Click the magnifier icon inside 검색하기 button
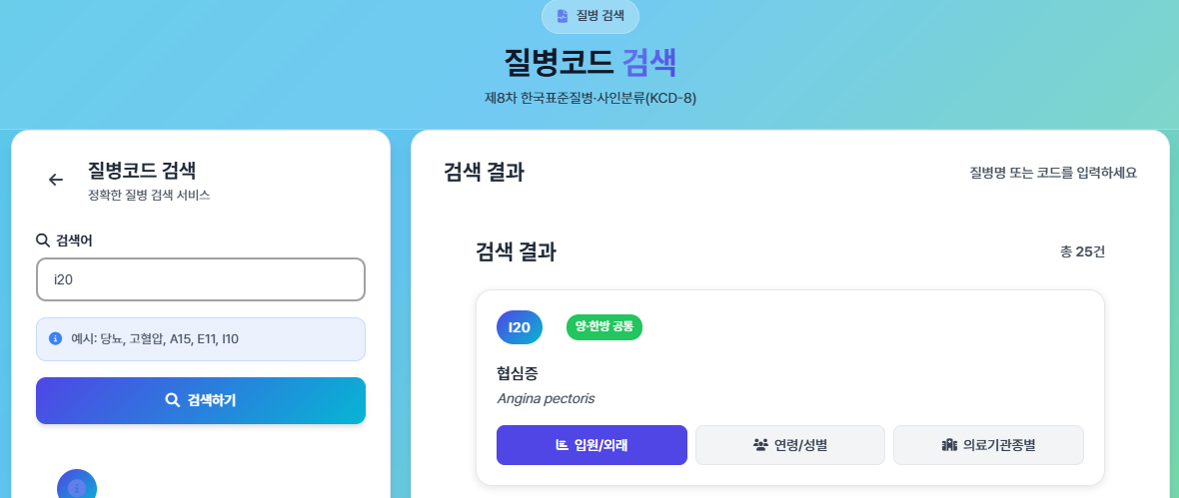Viewport: 1179px width, 498px height. [x=172, y=400]
